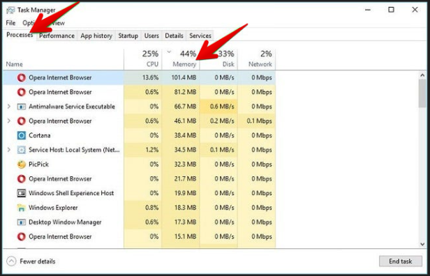The width and height of the screenshot is (430, 276).
Task: Go to the Startup tab
Action: [x=128, y=36]
